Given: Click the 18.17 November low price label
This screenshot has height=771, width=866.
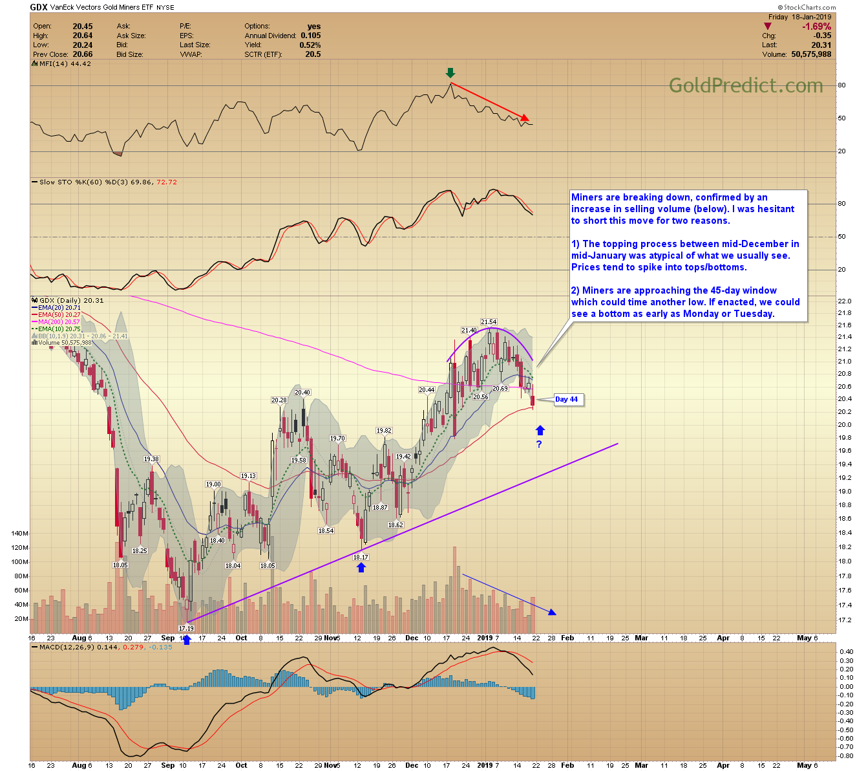Looking at the screenshot, I should [361, 557].
